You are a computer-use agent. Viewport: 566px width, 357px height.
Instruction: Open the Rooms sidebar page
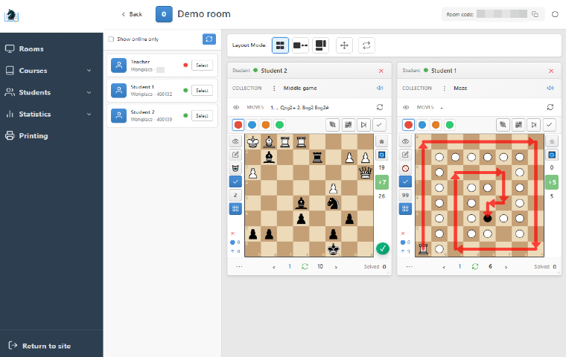coord(31,49)
